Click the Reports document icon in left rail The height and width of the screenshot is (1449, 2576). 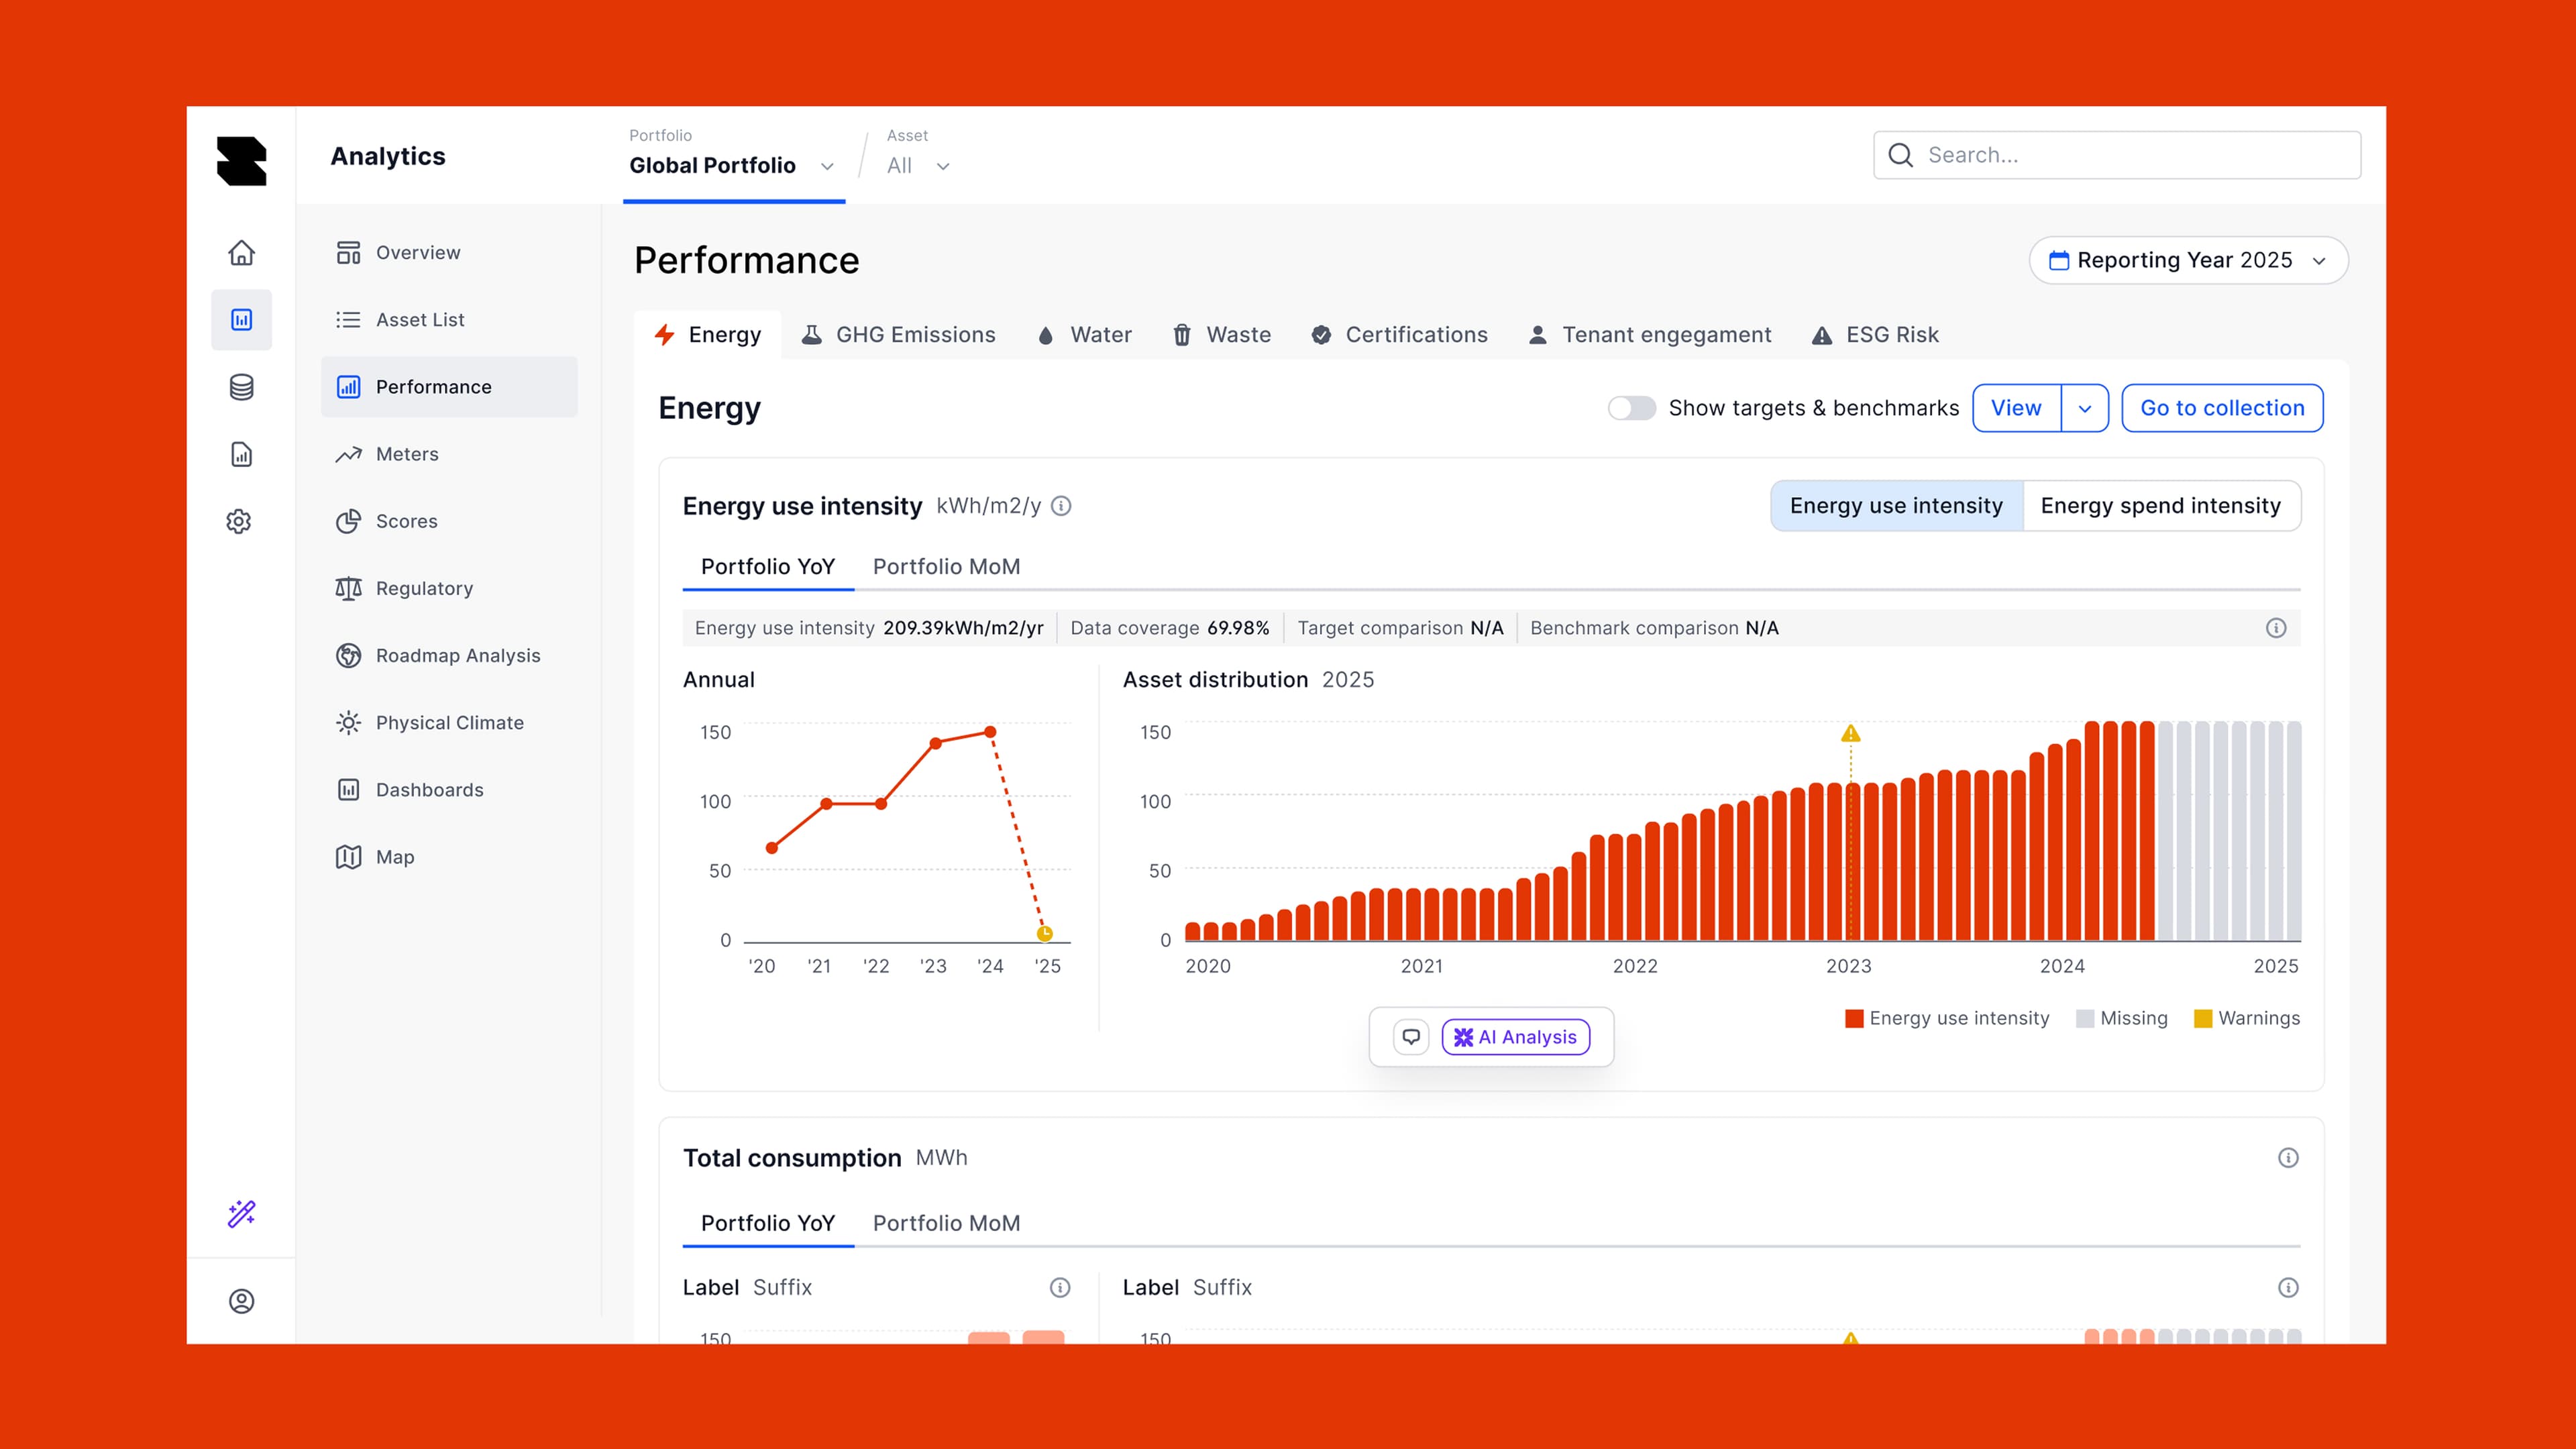pos(241,454)
